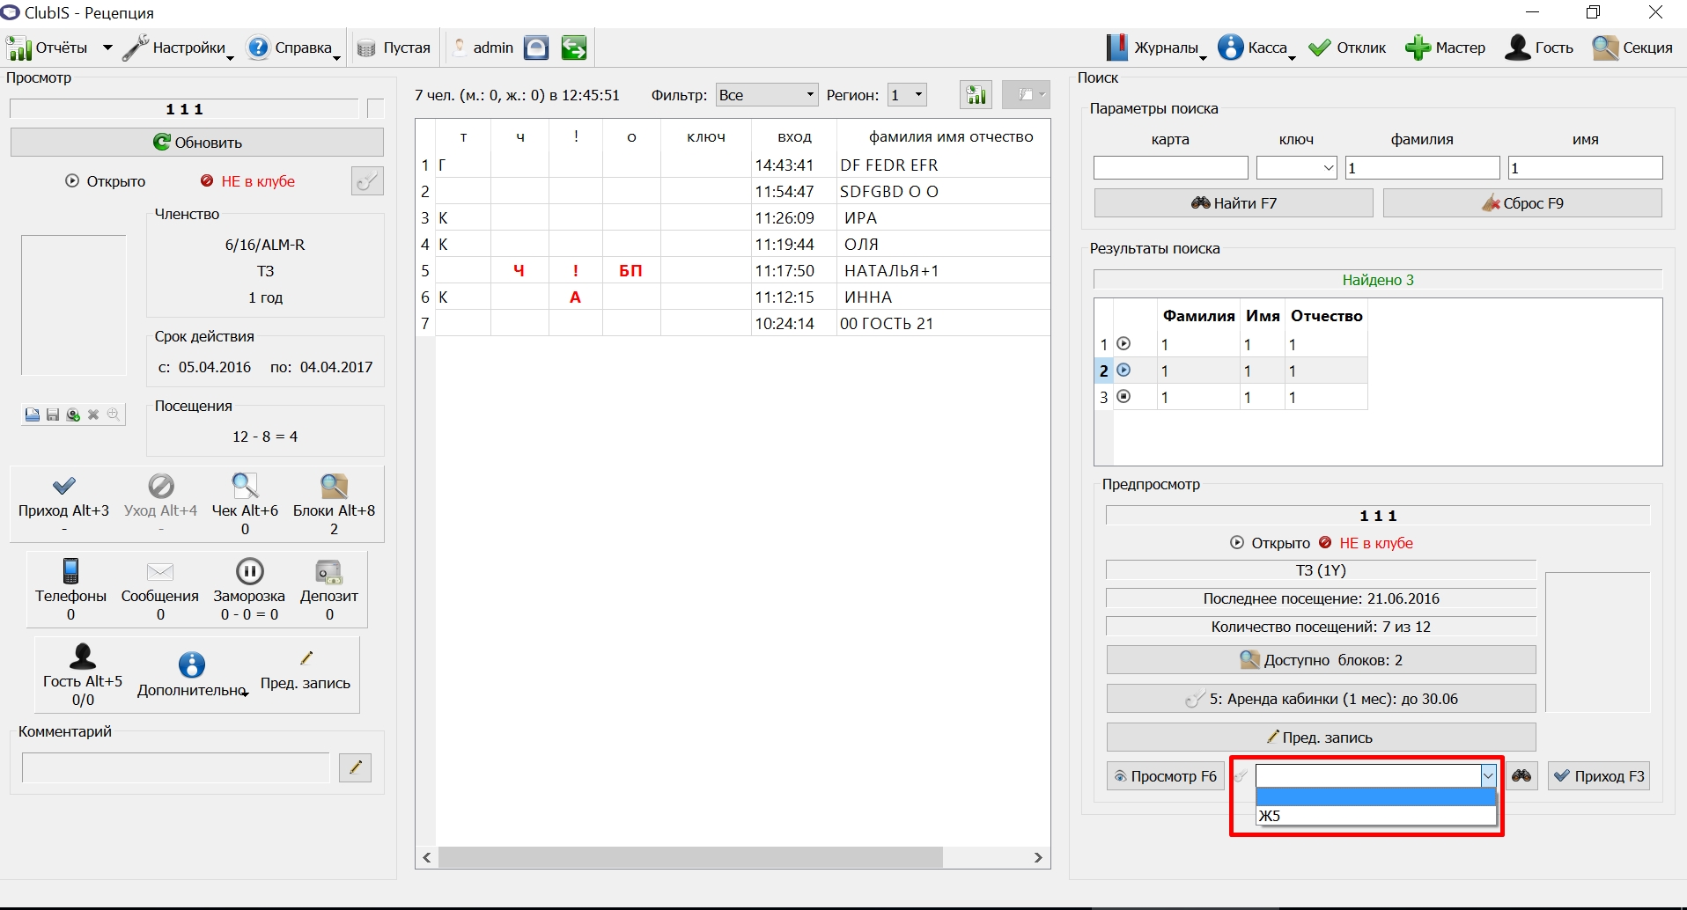Open the Настройки settings menu
The height and width of the screenshot is (910, 1687).
[x=179, y=48]
